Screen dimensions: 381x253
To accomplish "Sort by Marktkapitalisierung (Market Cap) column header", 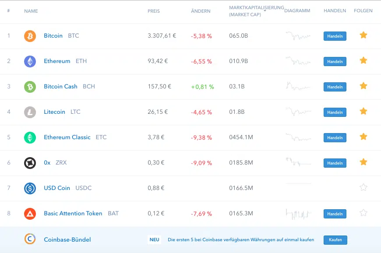I will [x=256, y=11].
